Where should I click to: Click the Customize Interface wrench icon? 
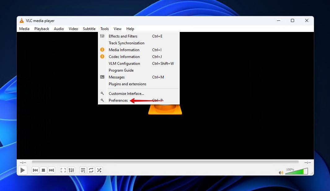(102, 93)
